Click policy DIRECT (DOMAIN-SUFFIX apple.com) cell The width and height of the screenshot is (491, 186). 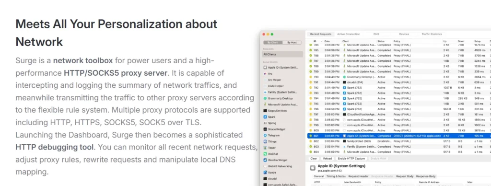point(417,136)
